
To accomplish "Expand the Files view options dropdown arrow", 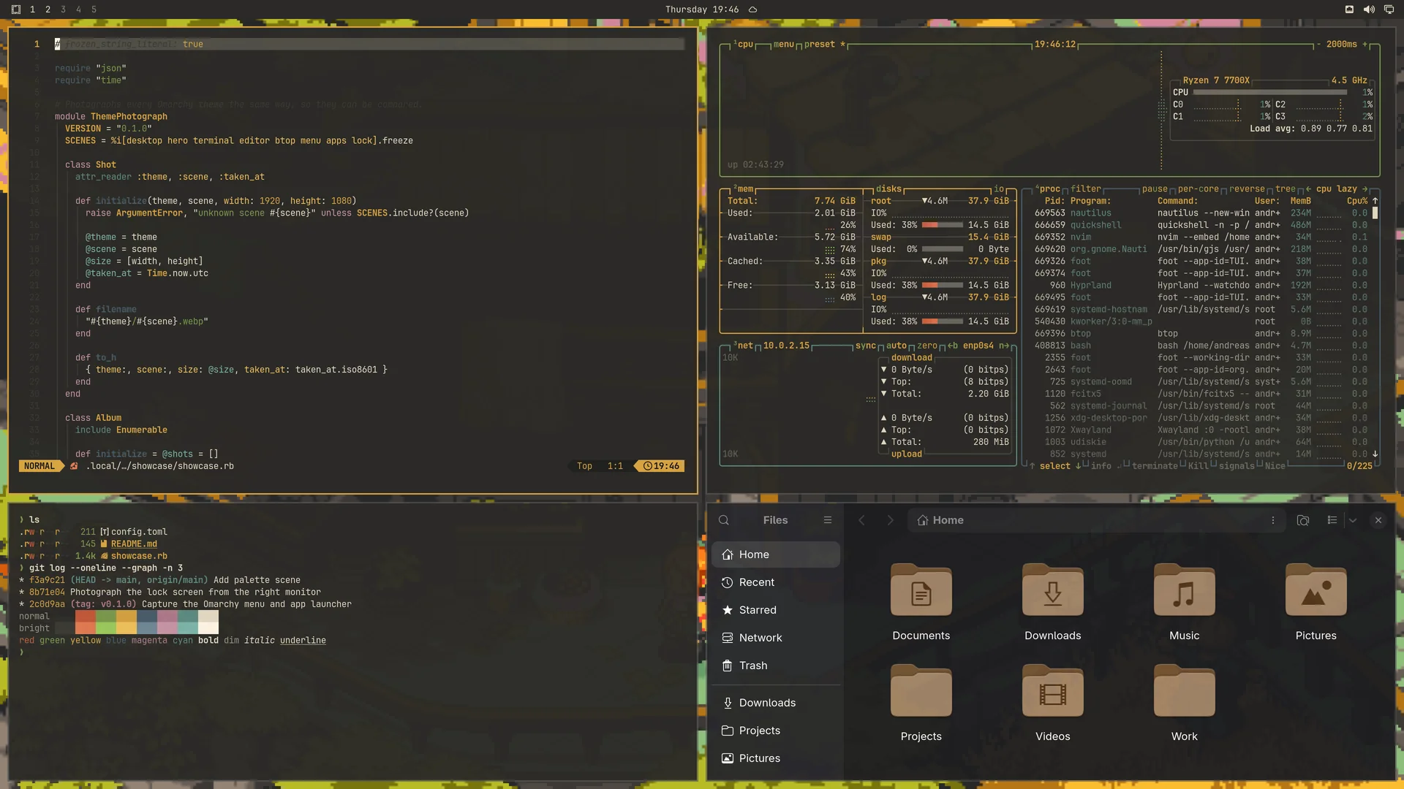I will pos(1353,520).
